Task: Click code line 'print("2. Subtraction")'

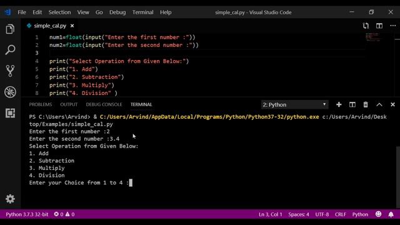Action: click(x=86, y=77)
